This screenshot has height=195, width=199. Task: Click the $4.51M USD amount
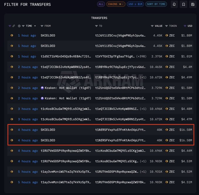pos(187,182)
